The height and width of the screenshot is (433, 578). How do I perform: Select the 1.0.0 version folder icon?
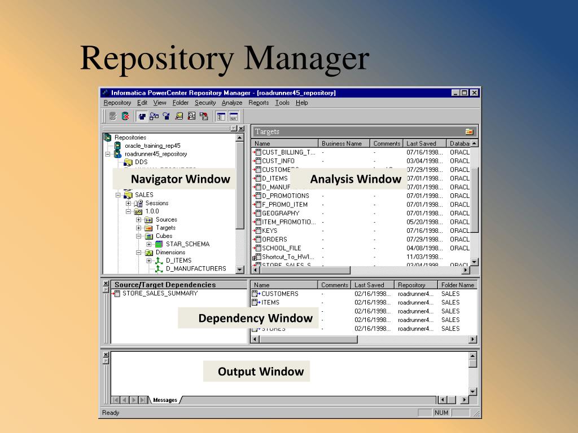coord(138,211)
